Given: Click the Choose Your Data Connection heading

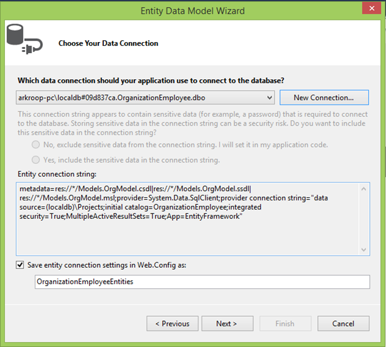Looking at the screenshot, I should [108, 43].
